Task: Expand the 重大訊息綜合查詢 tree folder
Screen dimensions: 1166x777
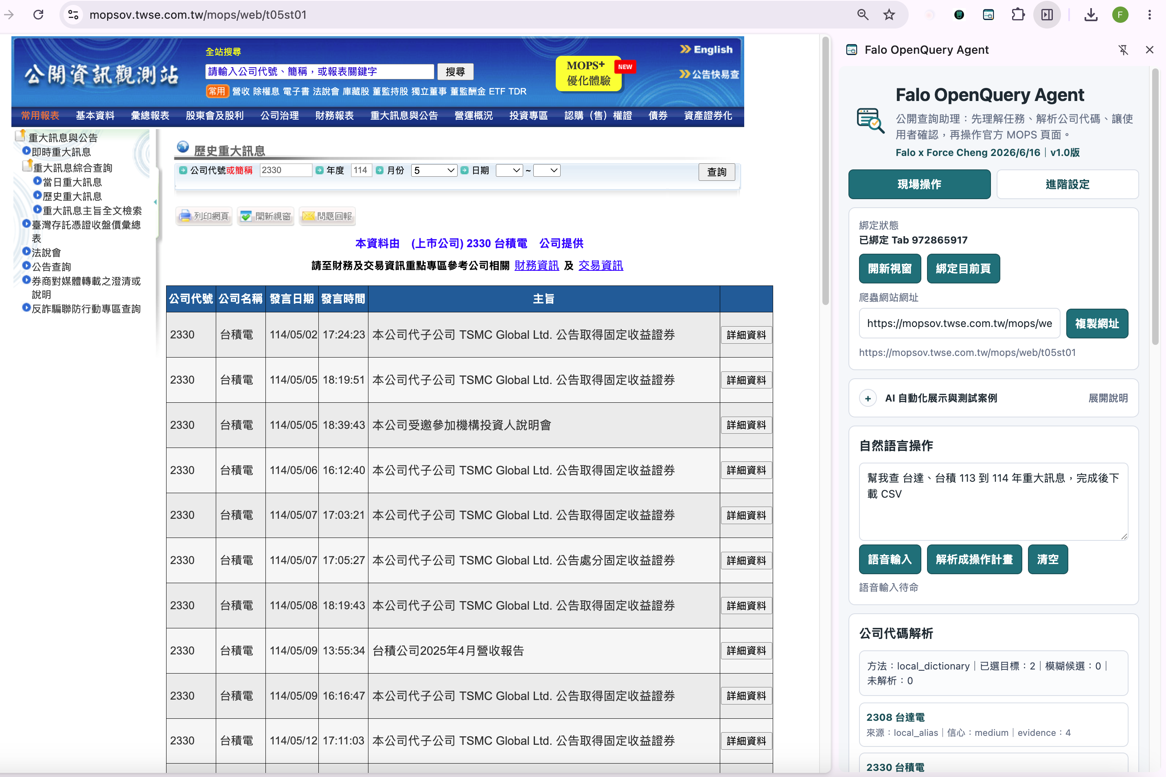Action: (27, 166)
